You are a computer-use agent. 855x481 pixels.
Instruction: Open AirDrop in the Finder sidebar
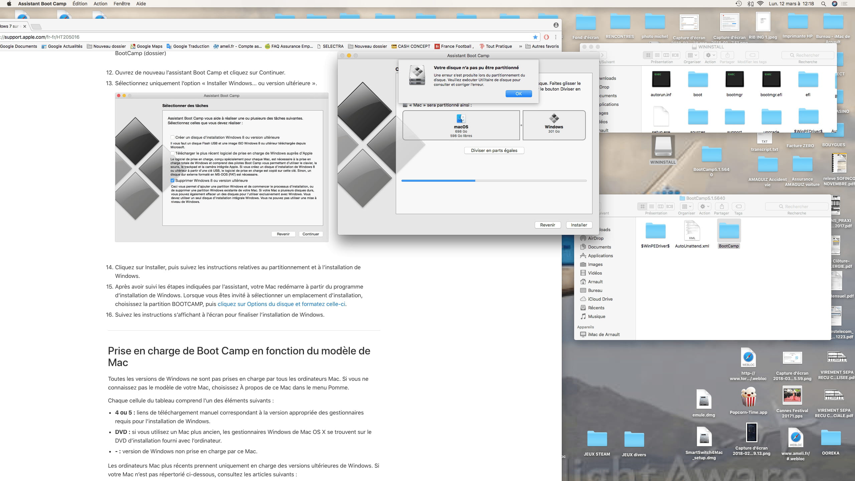click(595, 238)
